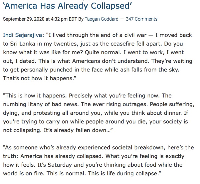
Task: Click the '4:32 pm EDT' timestamp
Action: click(x=64, y=19)
